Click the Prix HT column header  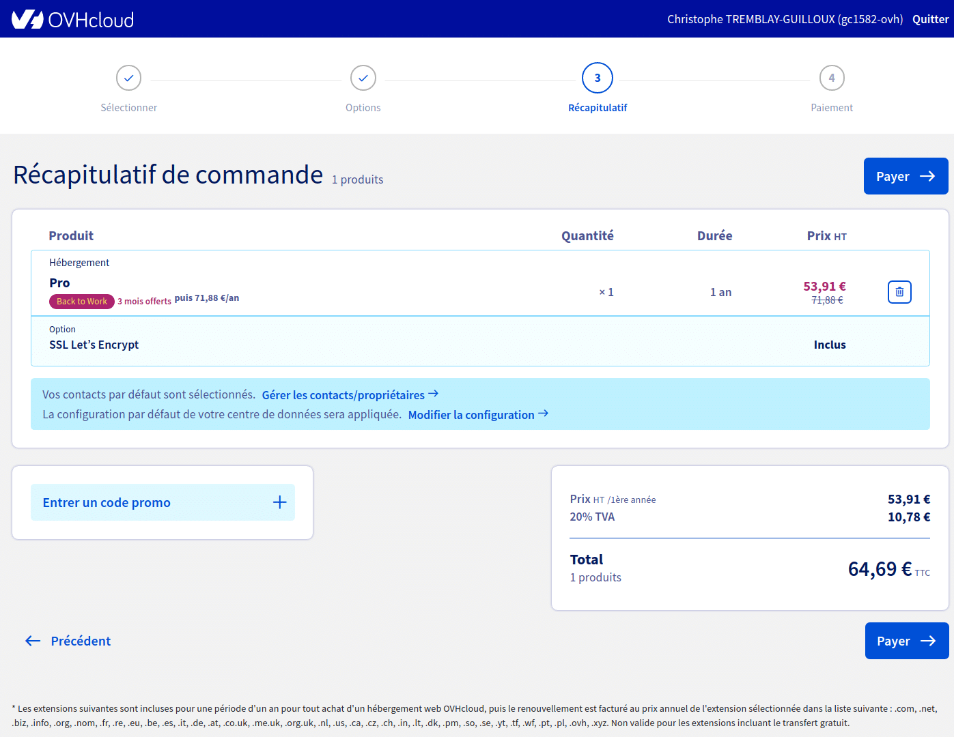(827, 236)
